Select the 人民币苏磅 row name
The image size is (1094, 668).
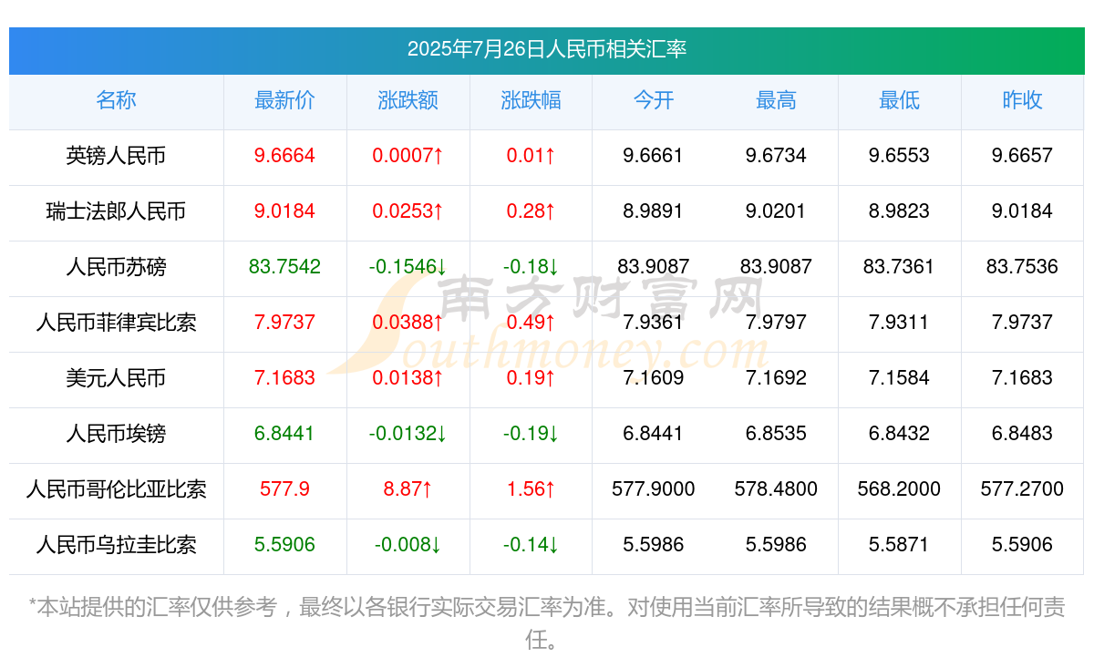tap(116, 267)
